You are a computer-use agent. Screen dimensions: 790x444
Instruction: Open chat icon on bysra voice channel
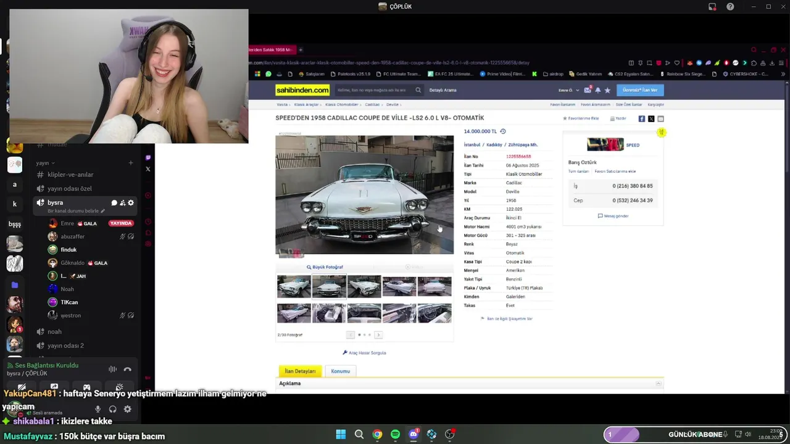pos(114,203)
